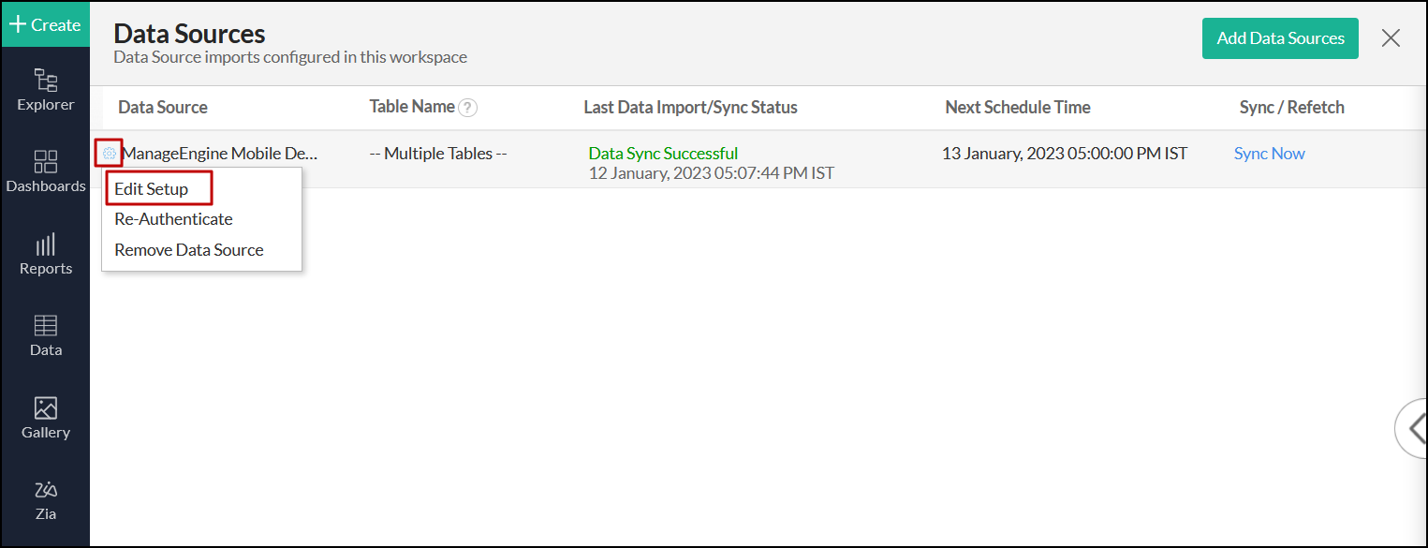The width and height of the screenshot is (1428, 548).
Task: Open Dashboards from the sidebar
Action: pos(45,171)
